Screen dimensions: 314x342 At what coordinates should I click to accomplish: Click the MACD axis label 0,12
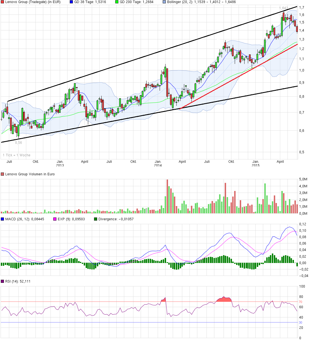[303, 224]
